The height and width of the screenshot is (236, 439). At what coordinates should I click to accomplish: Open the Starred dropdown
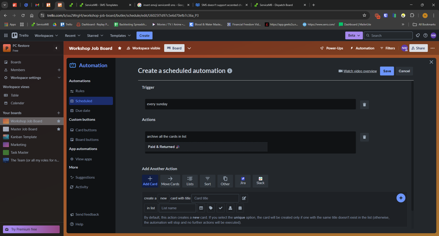pos(95,36)
